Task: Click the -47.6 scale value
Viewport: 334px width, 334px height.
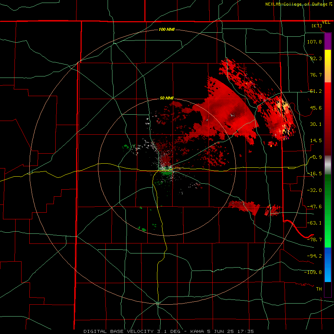Action: [x=314, y=207]
